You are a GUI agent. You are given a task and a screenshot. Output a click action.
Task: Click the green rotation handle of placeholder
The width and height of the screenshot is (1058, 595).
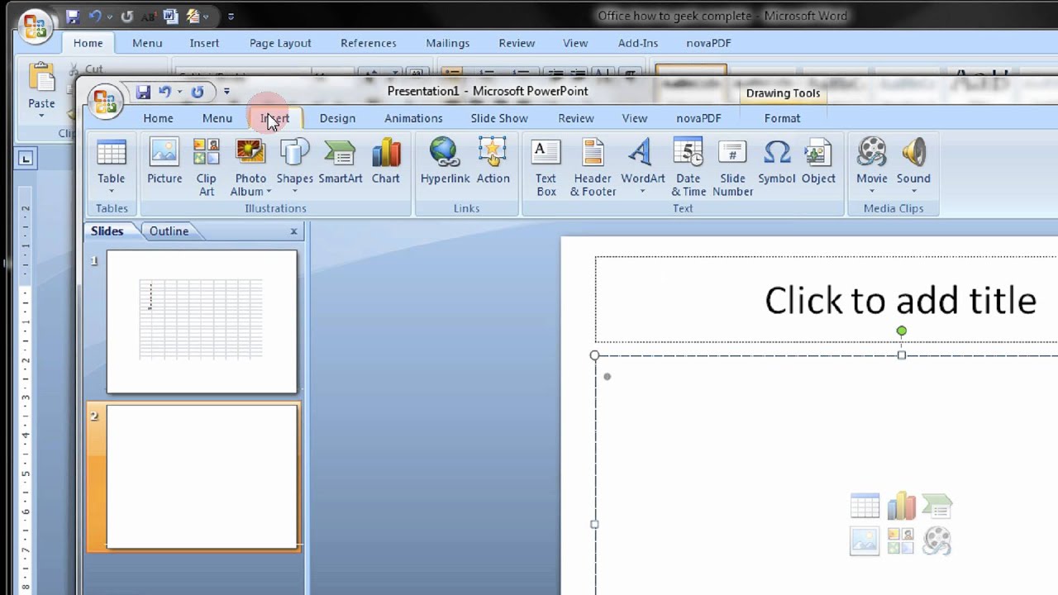coord(901,331)
